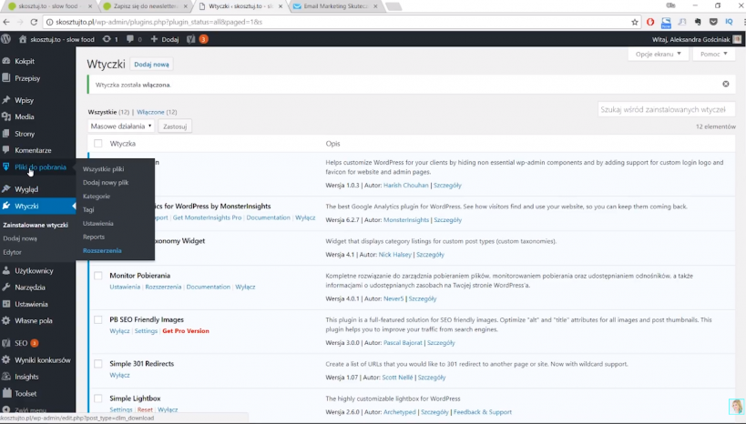The height and width of the screenshot is (424, 746).
Task: Open Rozszerzenia in flyout menu
Action: click(102, 250)
